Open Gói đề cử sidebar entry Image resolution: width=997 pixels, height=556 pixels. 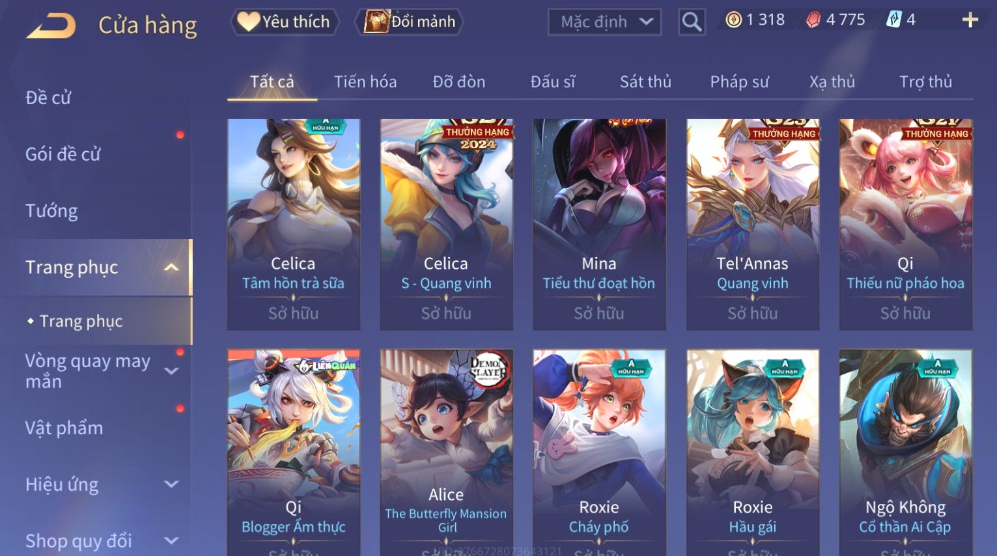(x=63, y=154)
